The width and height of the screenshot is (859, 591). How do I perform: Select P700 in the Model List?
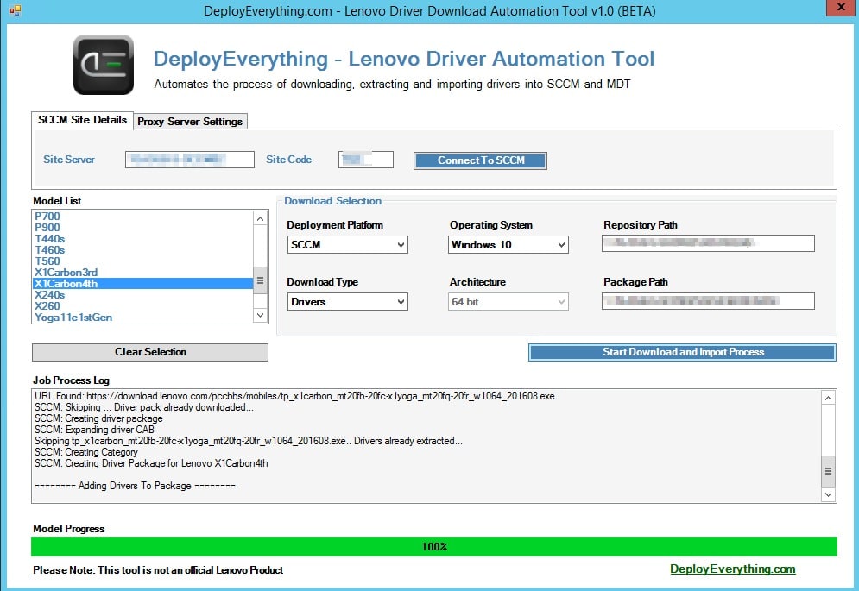click(143, 217)
